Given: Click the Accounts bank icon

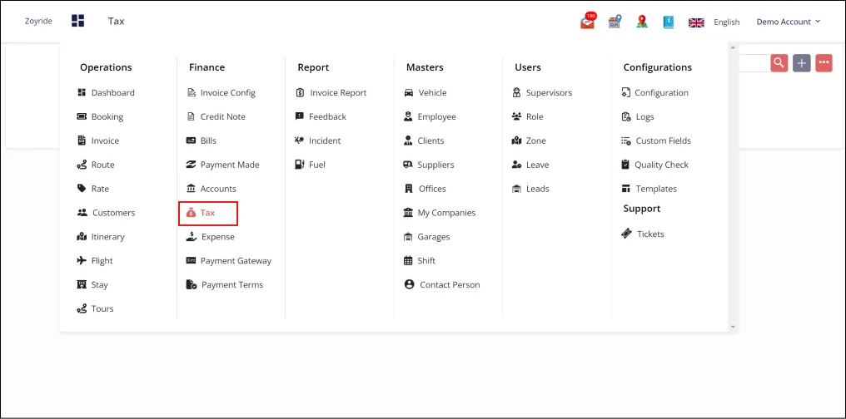Looking at the screenshot, I should click(191, 189).
